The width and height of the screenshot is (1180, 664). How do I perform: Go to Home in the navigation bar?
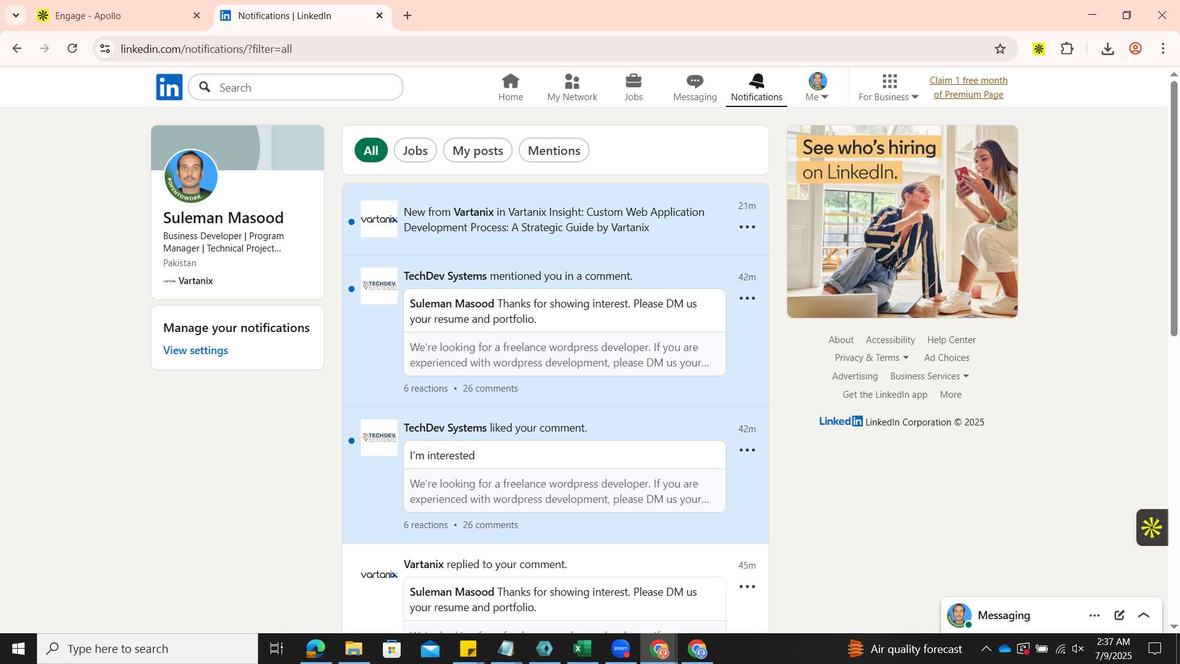511,87
